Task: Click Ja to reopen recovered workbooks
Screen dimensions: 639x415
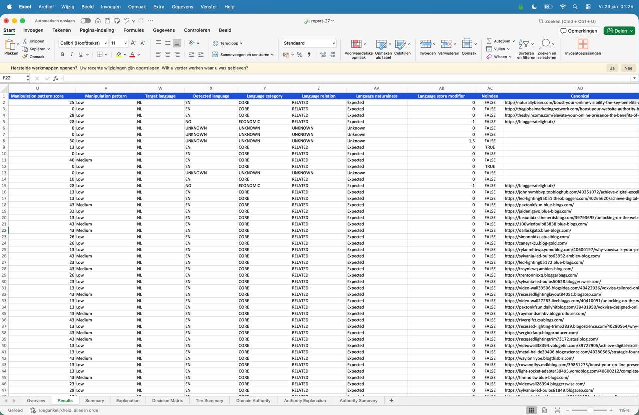Action: pyautogui.click(x=612, y=68)
